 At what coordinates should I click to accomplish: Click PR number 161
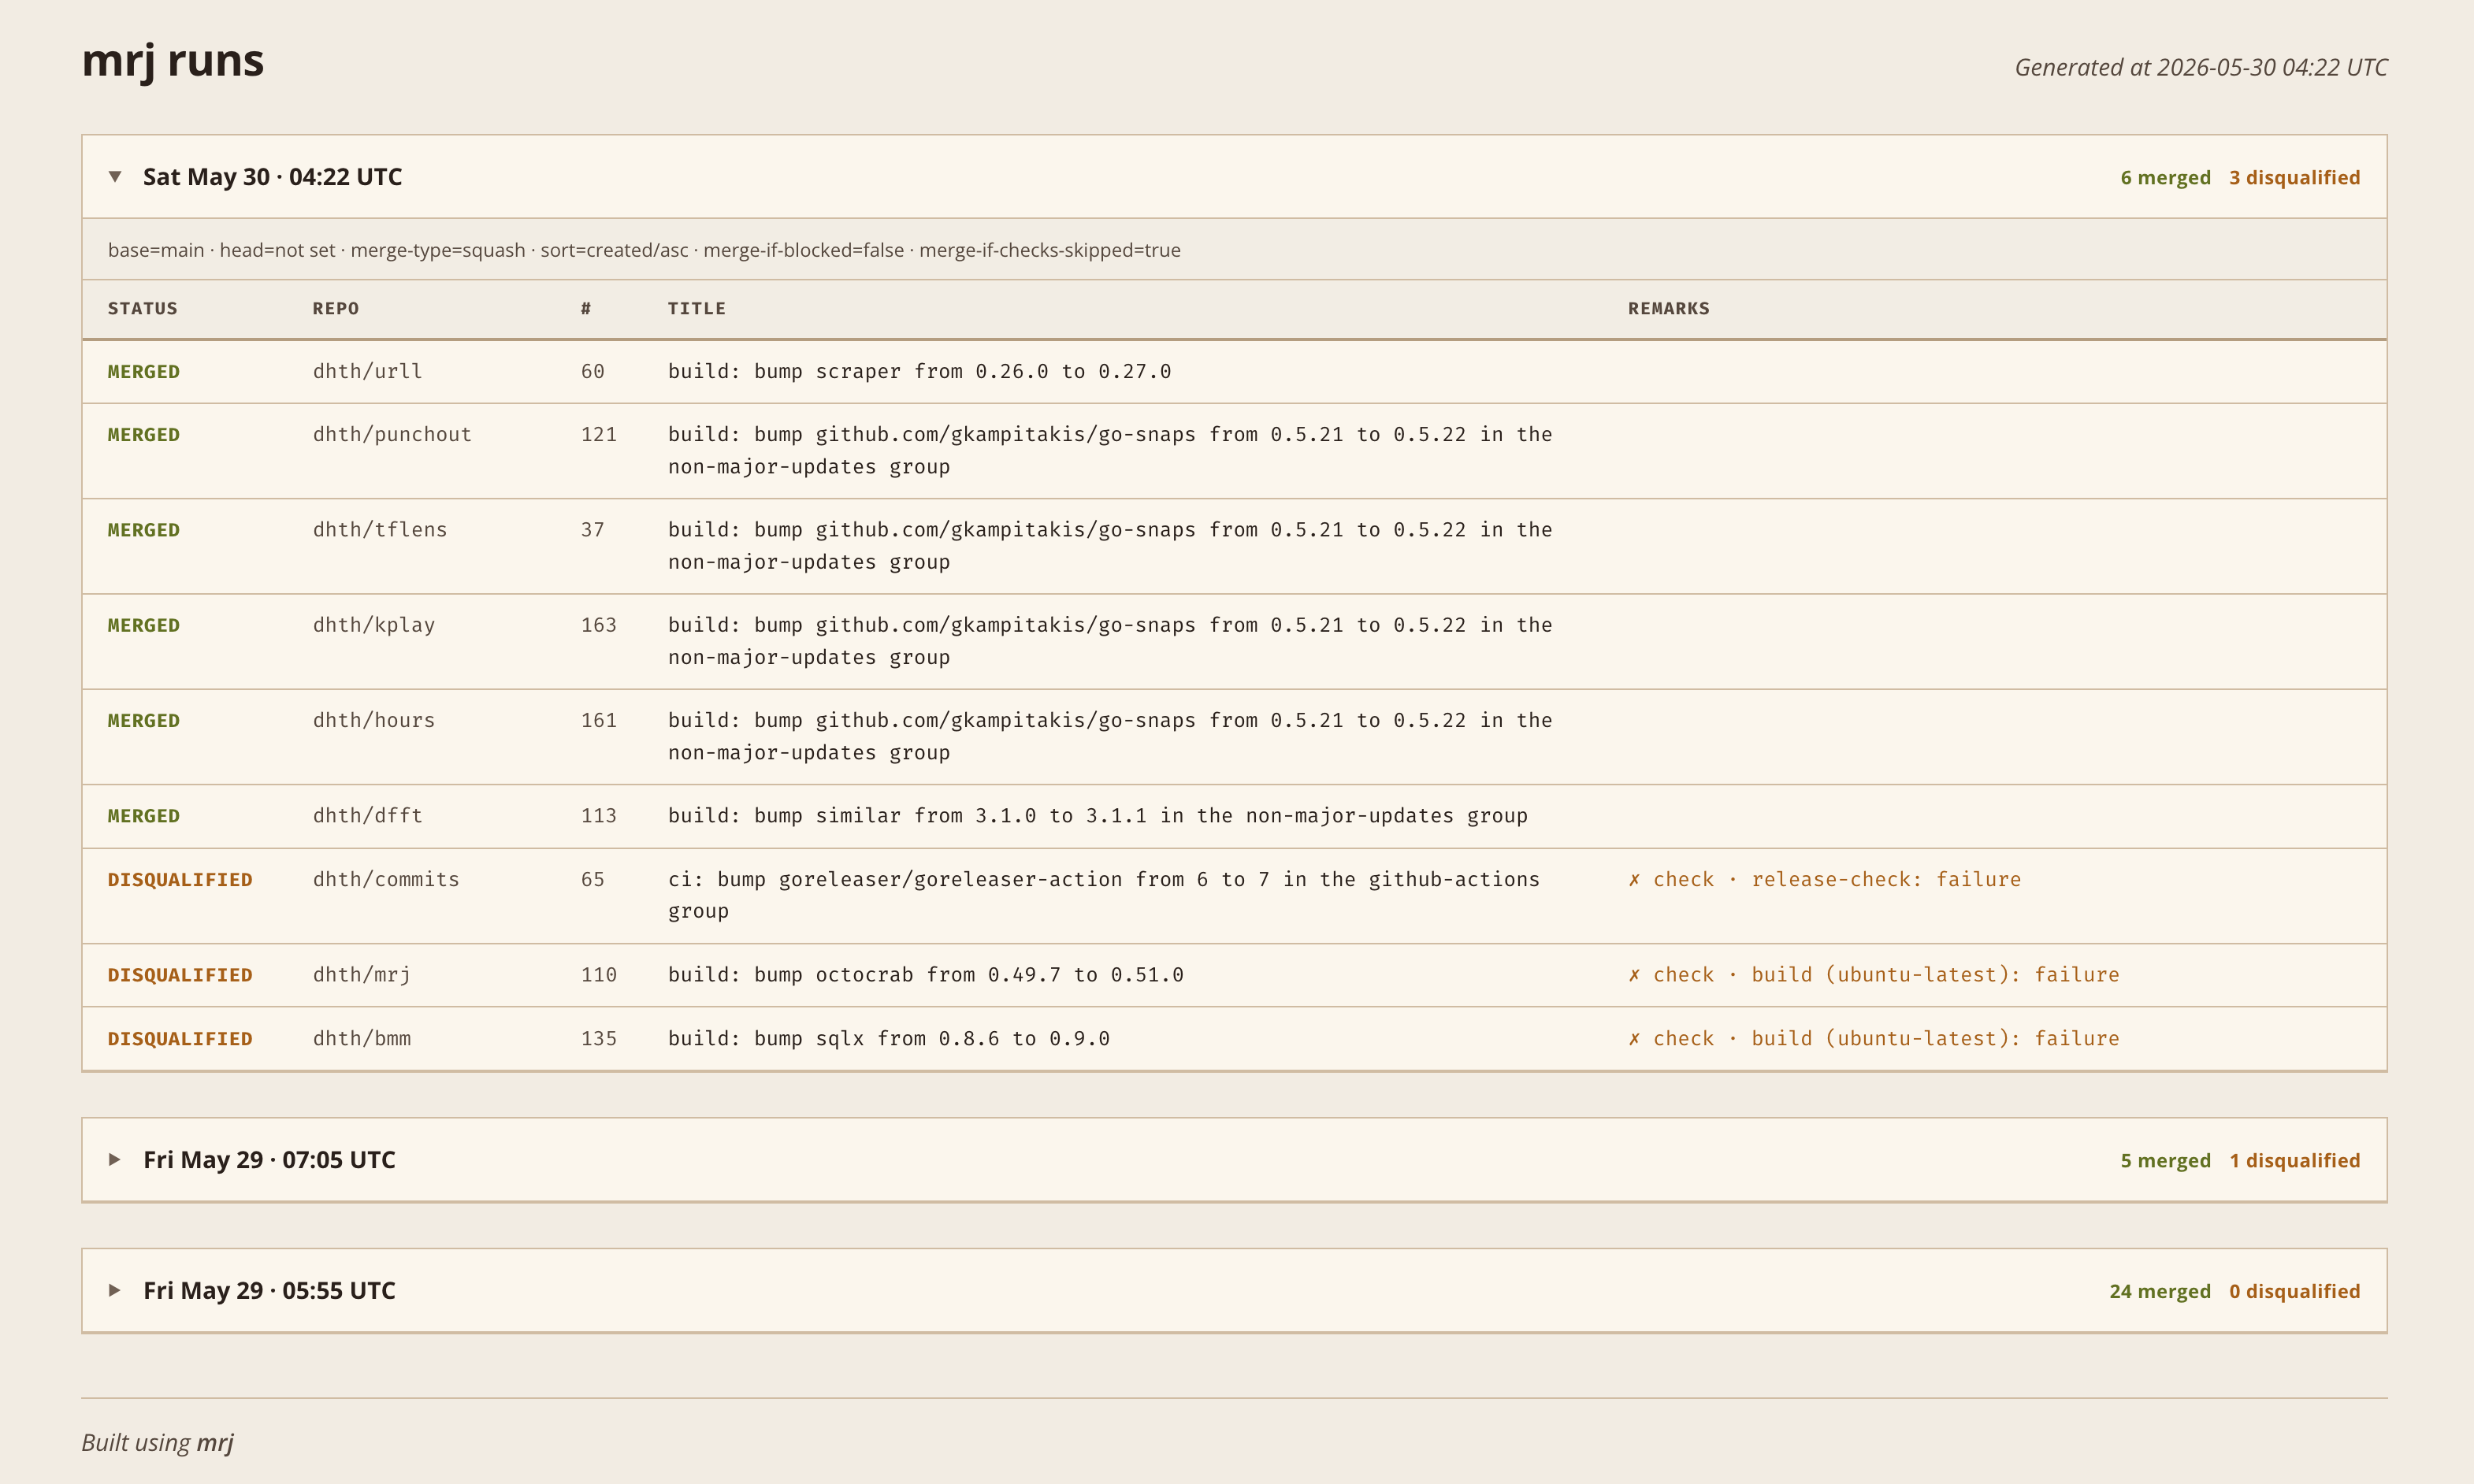[x=599, y=721]
